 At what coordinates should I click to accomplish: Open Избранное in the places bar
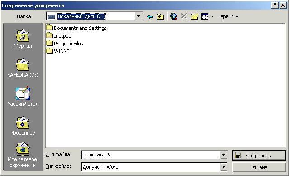point(23,126)
